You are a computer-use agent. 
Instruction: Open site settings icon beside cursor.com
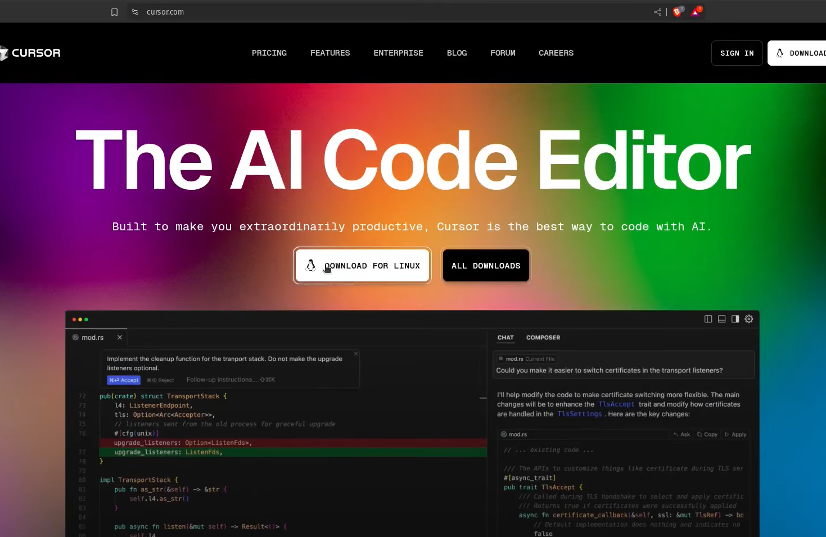(x=135, y=12)
